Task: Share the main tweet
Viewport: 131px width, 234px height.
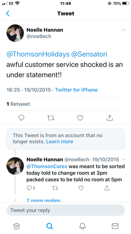Action: click(110, 118)
